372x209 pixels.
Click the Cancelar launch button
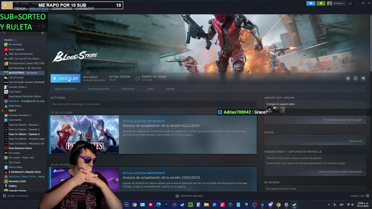click(x=65, y=78)
